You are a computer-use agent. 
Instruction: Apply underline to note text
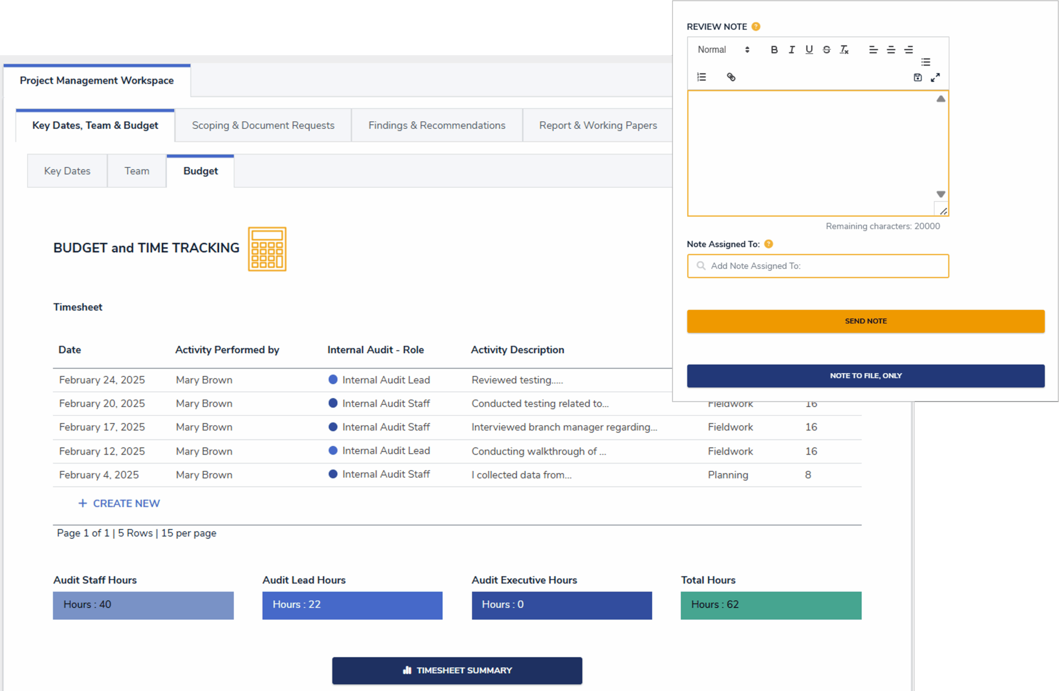(x=809, y=50)
